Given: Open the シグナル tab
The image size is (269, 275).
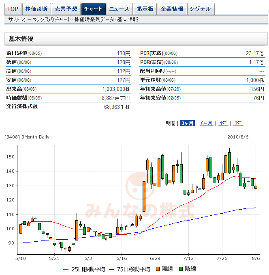Looking at the screenshot, I should 200,9.
